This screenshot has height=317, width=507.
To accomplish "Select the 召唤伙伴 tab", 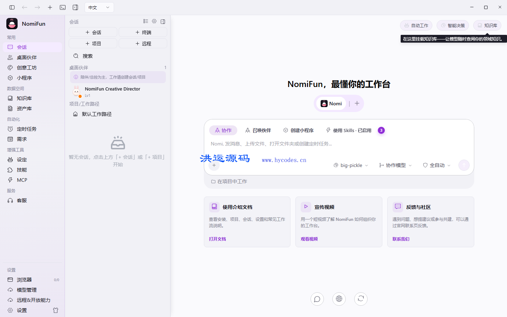I will tap(258, 130).
